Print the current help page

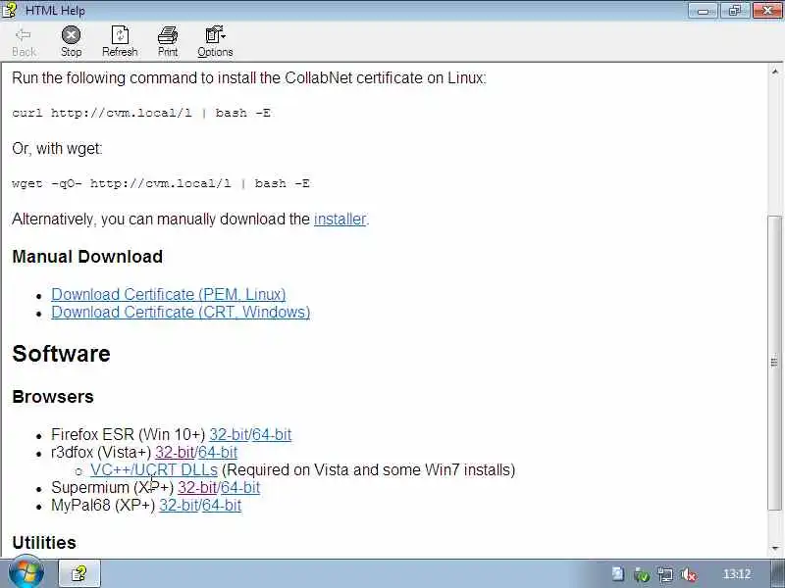click(168, 41)
